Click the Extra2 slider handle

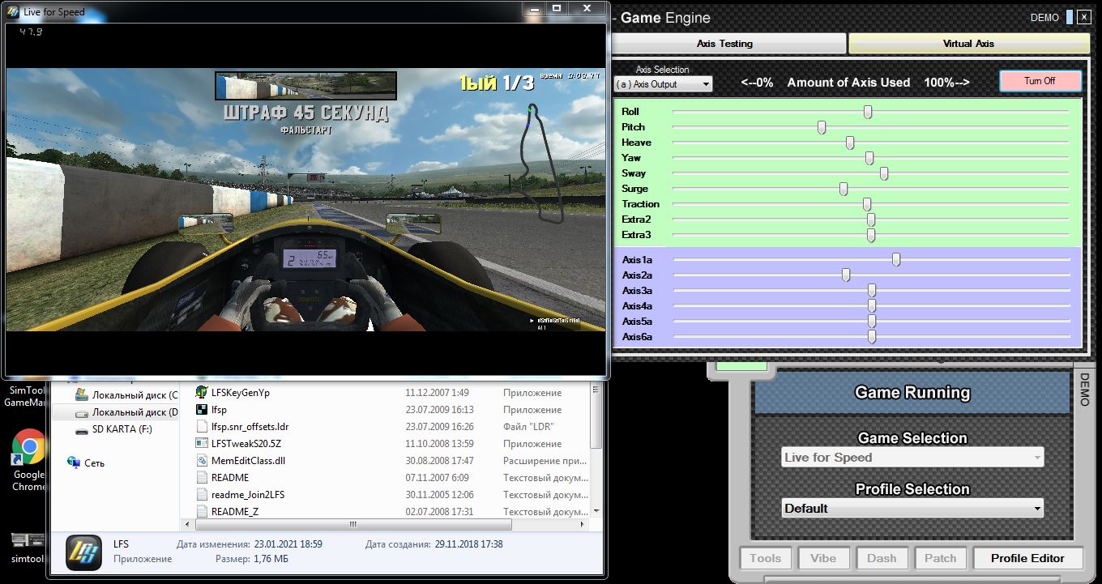coord(870,220)
